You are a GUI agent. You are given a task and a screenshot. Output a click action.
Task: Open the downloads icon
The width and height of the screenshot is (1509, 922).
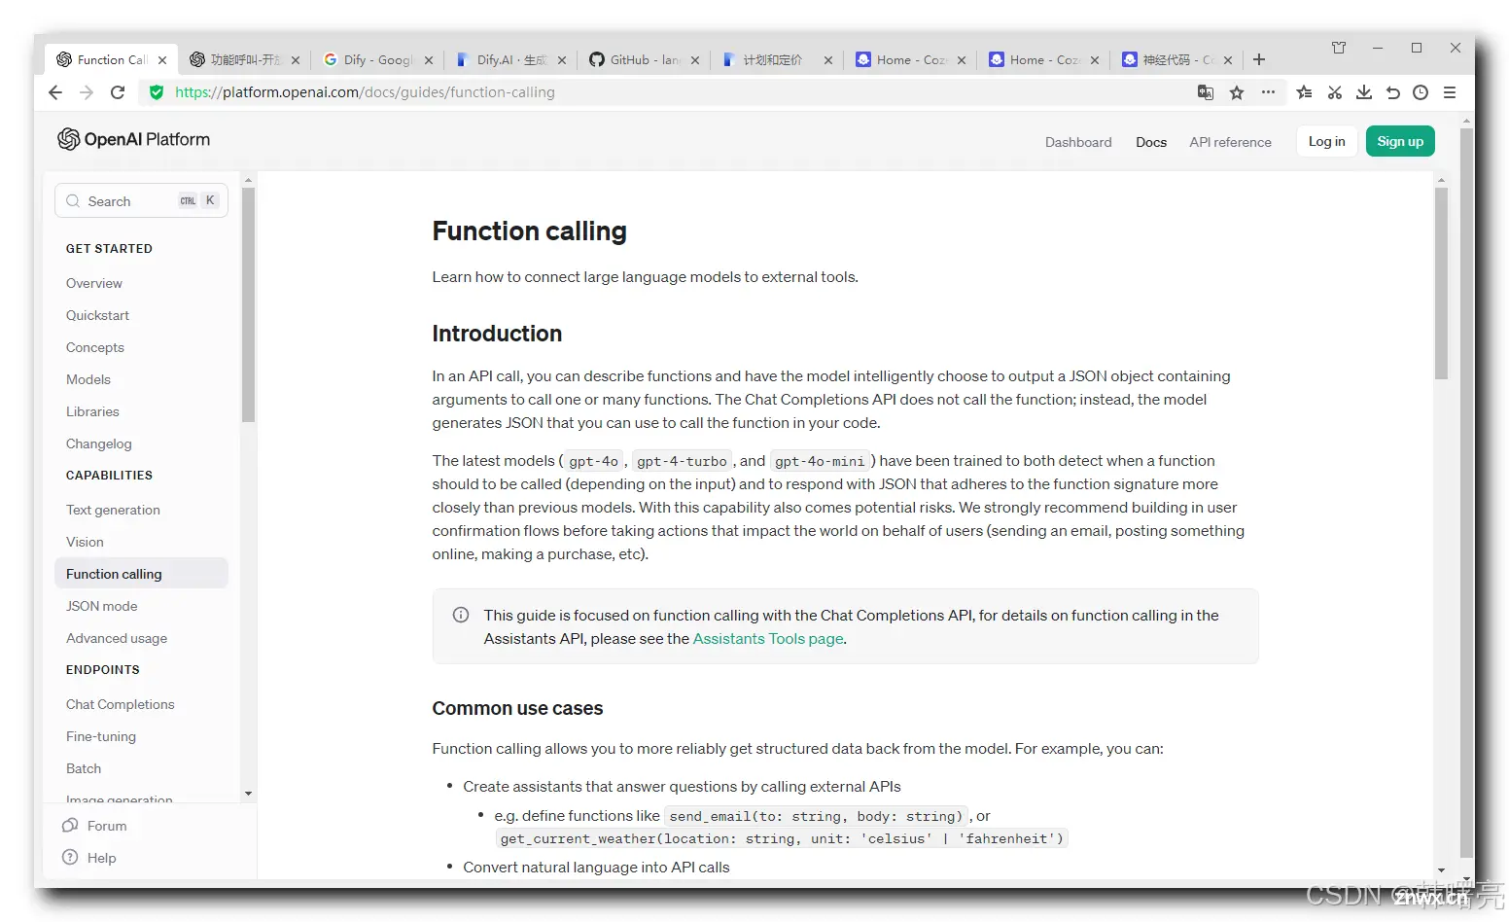point(1364,92)
